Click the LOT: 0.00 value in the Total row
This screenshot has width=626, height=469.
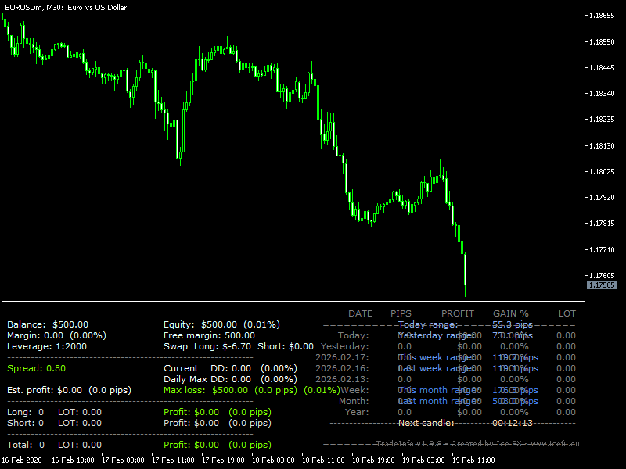(80, 445)
